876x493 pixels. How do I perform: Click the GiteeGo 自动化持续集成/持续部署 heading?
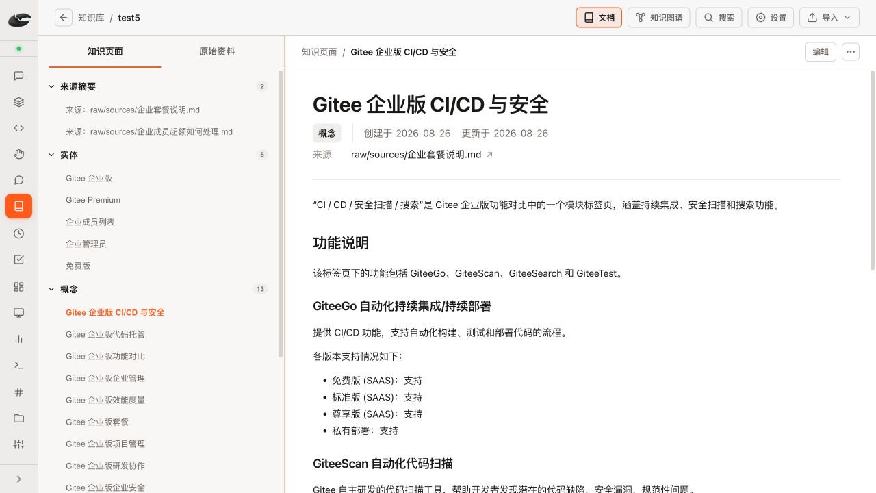[x=402, y=306]
